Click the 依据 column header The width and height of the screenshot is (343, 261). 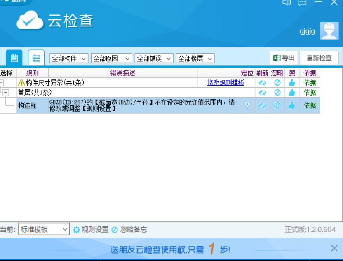[x=310, y=73]
